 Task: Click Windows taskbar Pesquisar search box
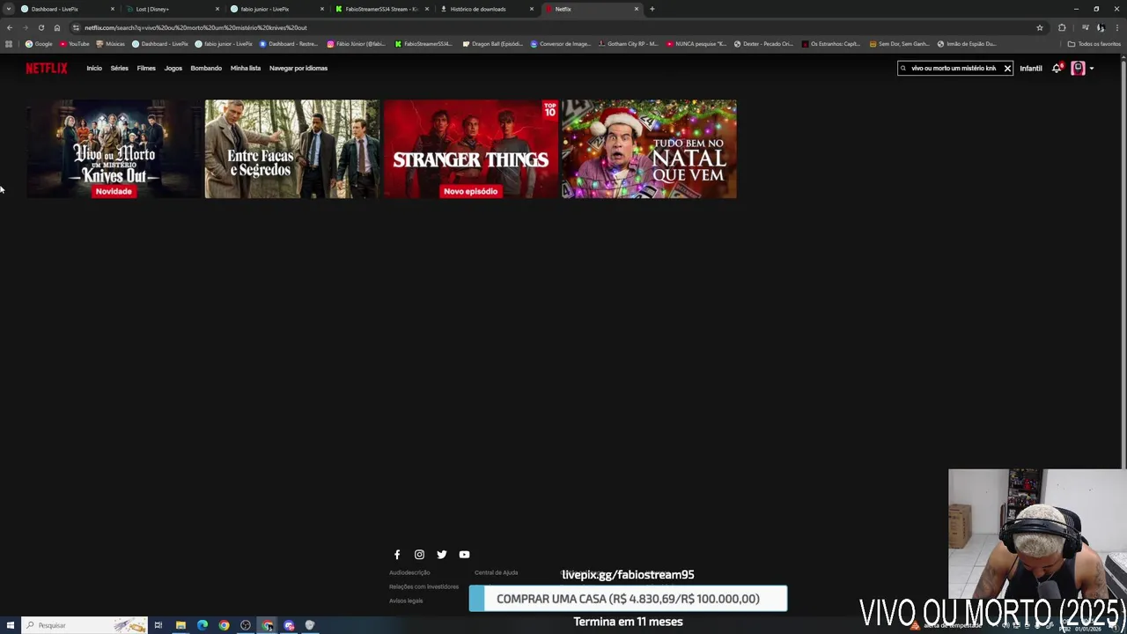tap(84, 625)
